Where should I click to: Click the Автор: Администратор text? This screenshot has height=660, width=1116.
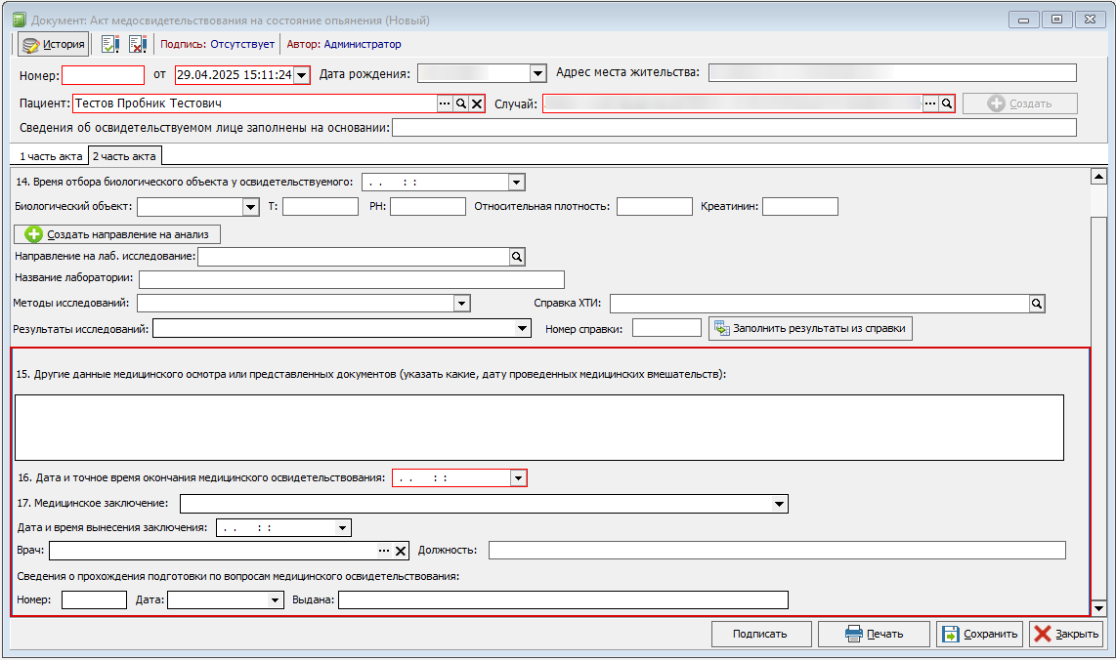click(x=344, y=44)
